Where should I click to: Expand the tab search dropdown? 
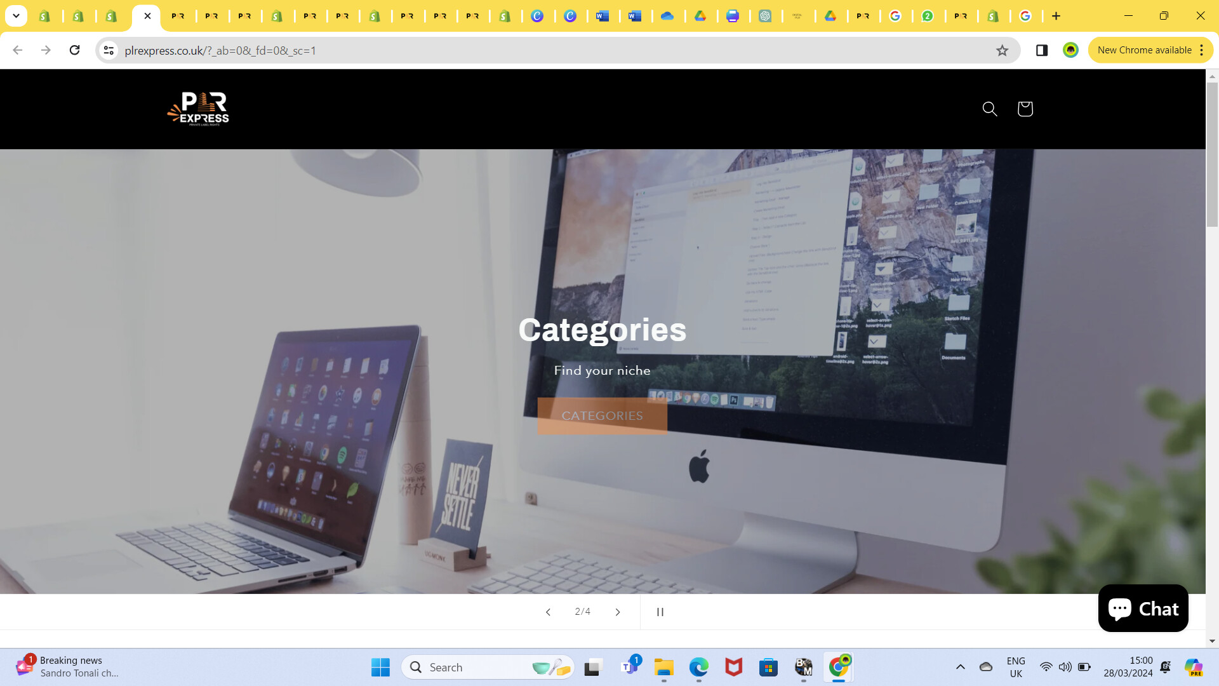[x=16, y=16]
